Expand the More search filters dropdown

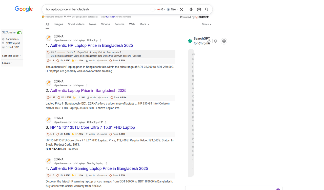pos(144,24)
